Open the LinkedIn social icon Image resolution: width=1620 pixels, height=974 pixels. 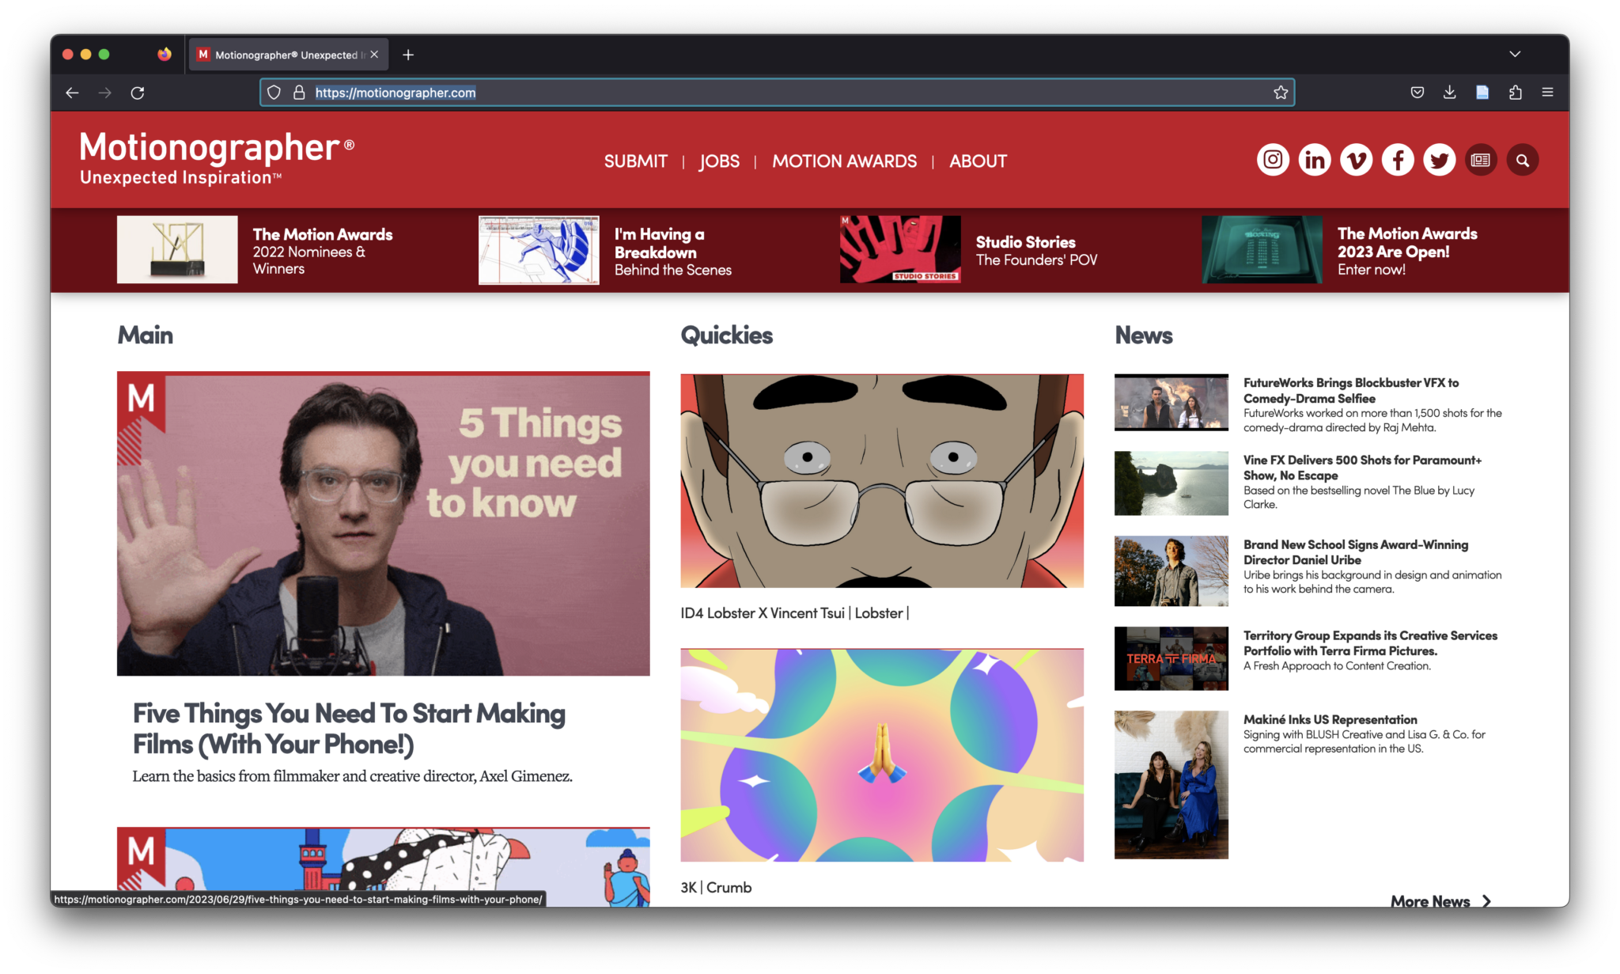(x=1315, y=161)
